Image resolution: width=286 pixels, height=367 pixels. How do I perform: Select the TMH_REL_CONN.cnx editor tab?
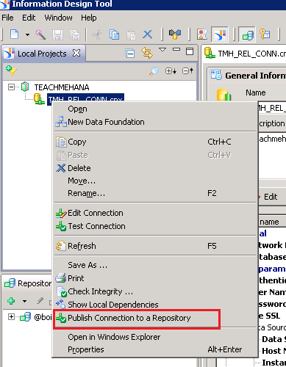tap(245, 54)
